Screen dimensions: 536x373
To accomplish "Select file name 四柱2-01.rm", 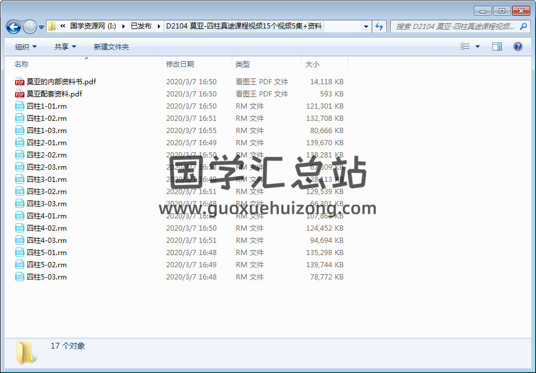I will 47,143.
